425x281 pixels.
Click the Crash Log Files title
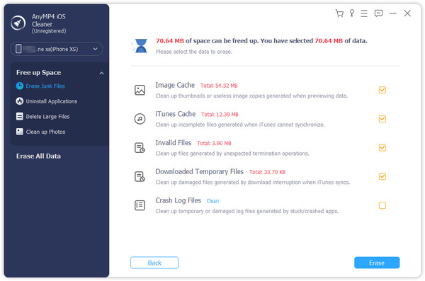(178, 200)
